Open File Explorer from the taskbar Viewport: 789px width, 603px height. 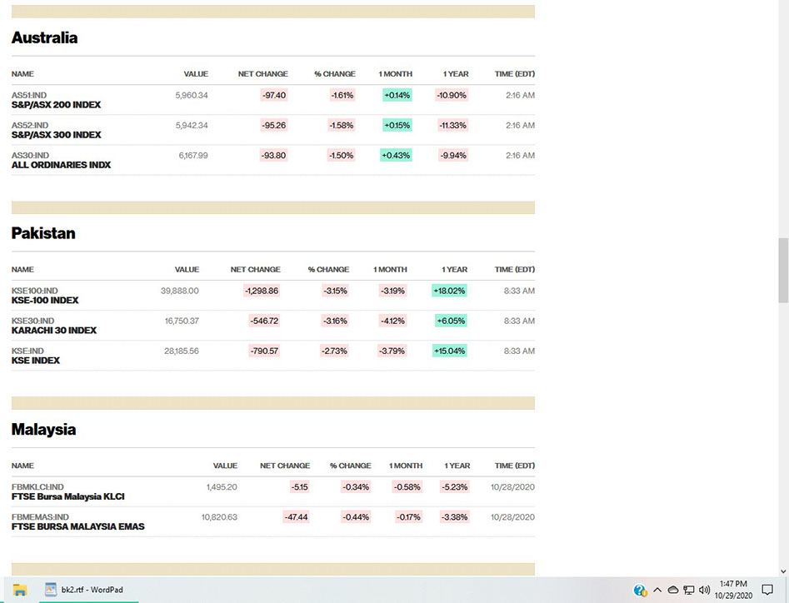click(20, 590)
